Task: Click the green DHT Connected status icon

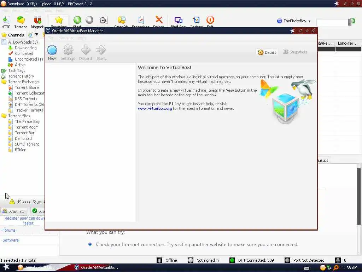Action: pos(232,260)
